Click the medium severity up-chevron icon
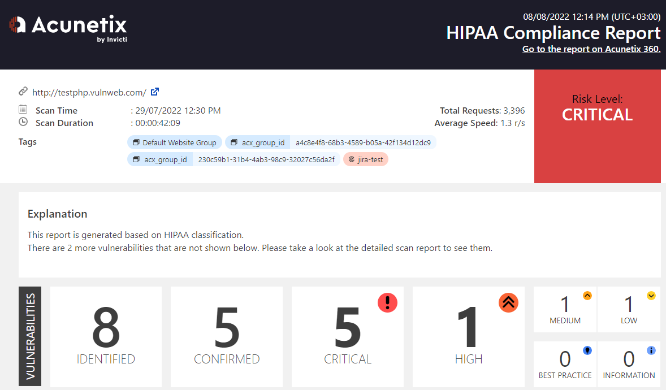This screenshot has height=390, width=666. (x=587, y=296)
